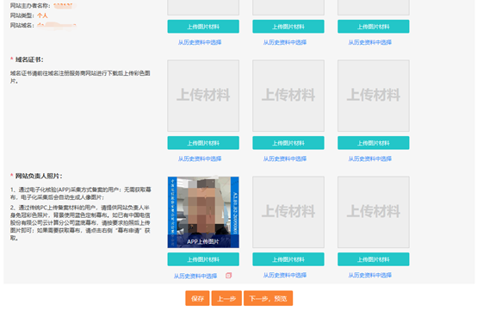Screen dimensions: 477x317
Task: Click first domain certificate 上传材料 placeholder
Action: click(x=203, y=96)
